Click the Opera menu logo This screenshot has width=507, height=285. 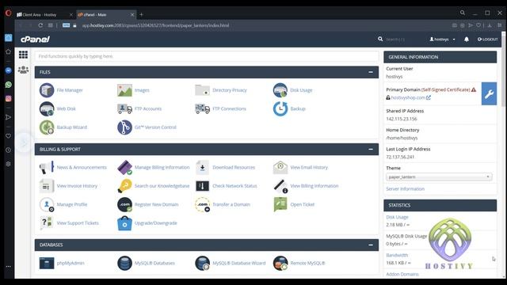coord(9,13)
